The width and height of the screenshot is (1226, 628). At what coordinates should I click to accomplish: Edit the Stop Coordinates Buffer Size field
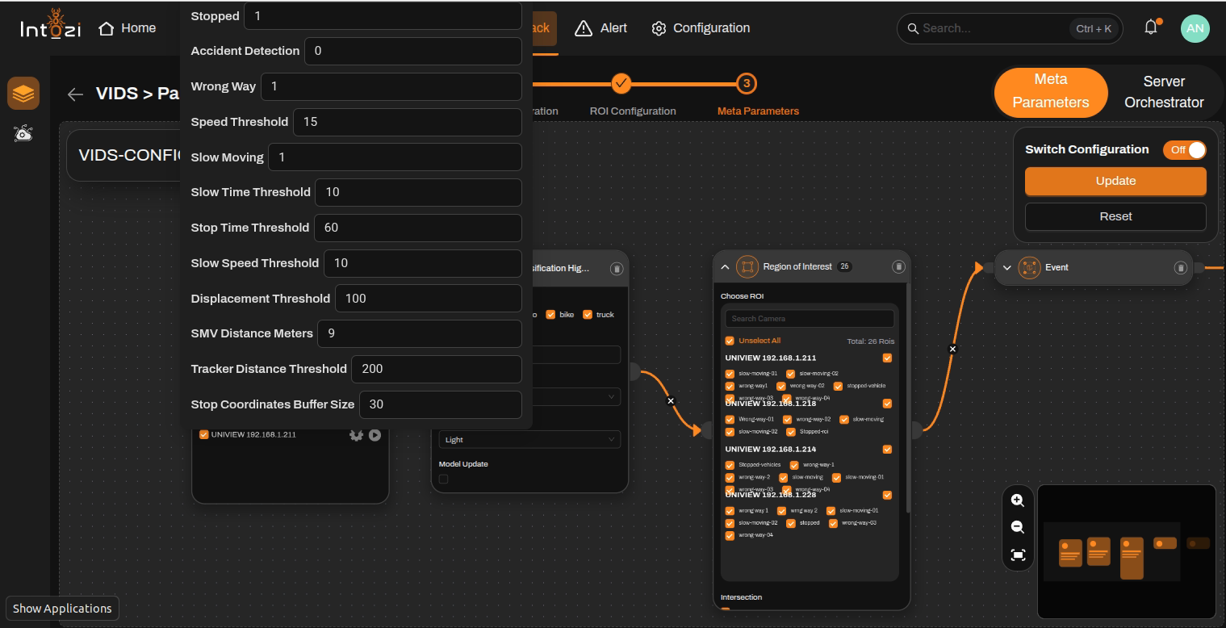click(440, 404)
